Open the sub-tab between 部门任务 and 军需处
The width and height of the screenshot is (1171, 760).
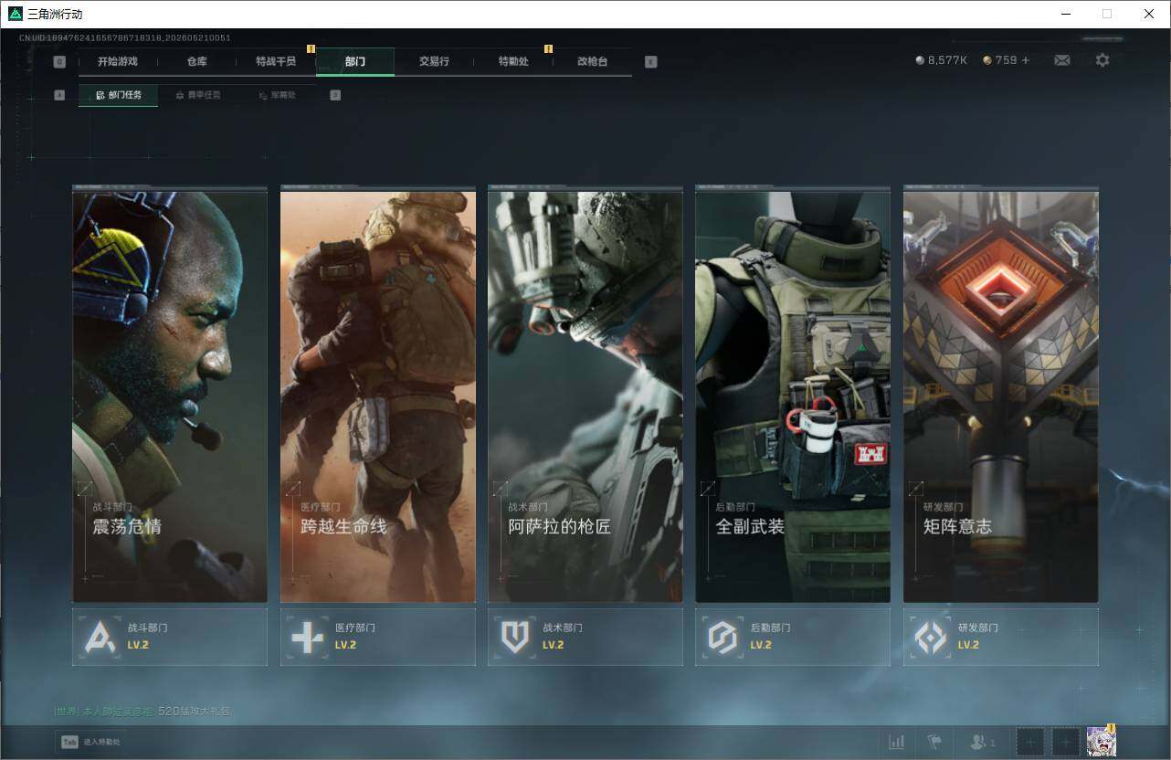(197, 95)
